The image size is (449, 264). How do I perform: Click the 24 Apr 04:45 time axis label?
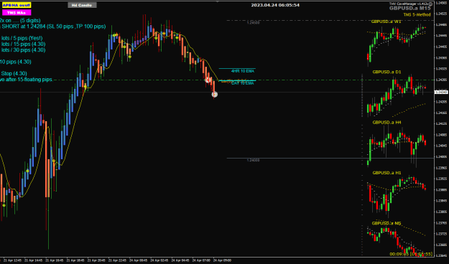180,260
